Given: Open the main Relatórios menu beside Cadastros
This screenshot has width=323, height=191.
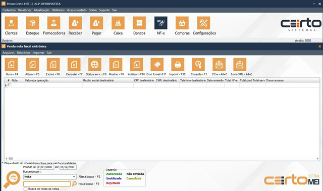Looking at the screenshot, I should point(25,10).
